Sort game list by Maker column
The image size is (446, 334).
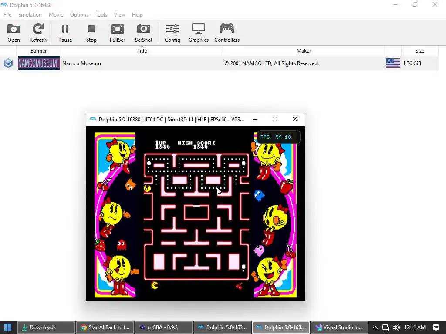point(304,51)
